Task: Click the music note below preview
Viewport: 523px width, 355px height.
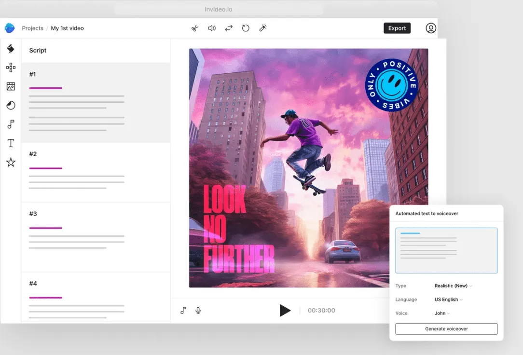Action: click(x=183, y=310)
